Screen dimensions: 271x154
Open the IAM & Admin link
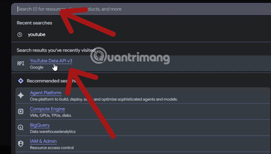43,141
